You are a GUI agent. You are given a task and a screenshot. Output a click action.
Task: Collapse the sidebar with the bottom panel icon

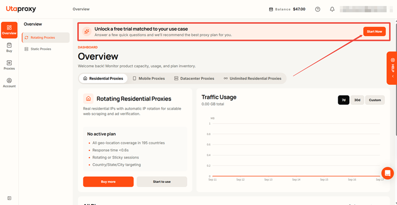point(9,198)
